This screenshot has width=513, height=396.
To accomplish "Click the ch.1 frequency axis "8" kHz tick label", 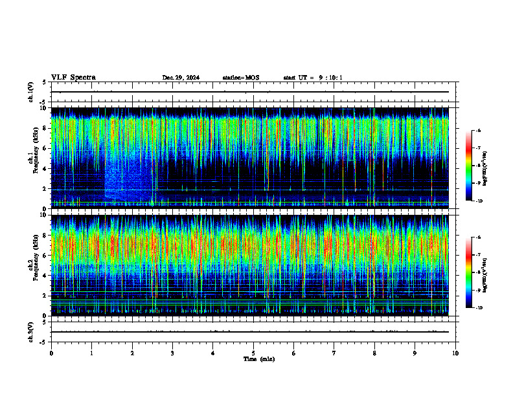I will [x=45, y=128].
